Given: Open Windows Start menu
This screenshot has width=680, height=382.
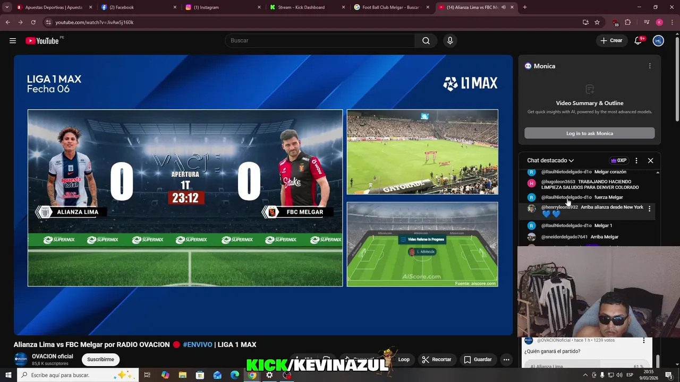Looking at the screenshot, I should tap(8, 375).
